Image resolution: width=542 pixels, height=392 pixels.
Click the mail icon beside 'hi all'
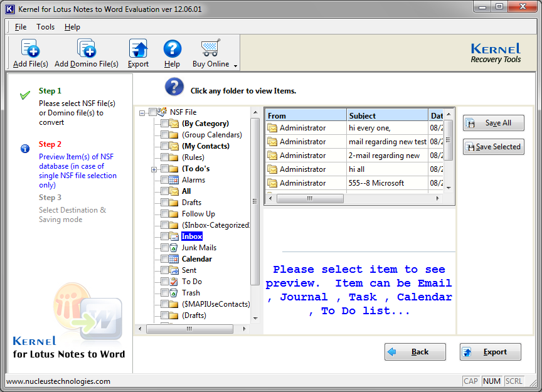[x=272, y=169]
